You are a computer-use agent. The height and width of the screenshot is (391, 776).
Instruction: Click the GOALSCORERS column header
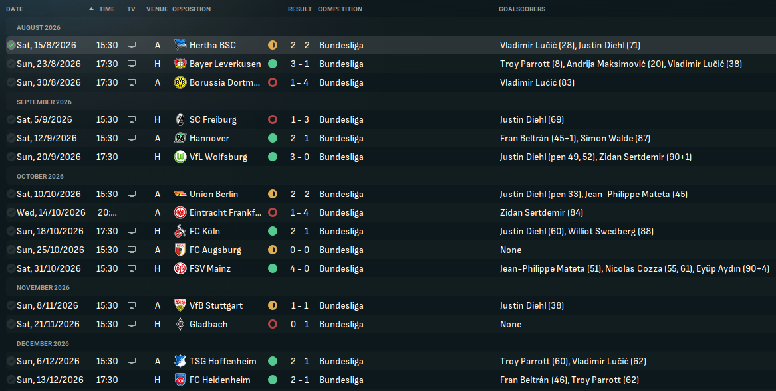pos(522,9)
